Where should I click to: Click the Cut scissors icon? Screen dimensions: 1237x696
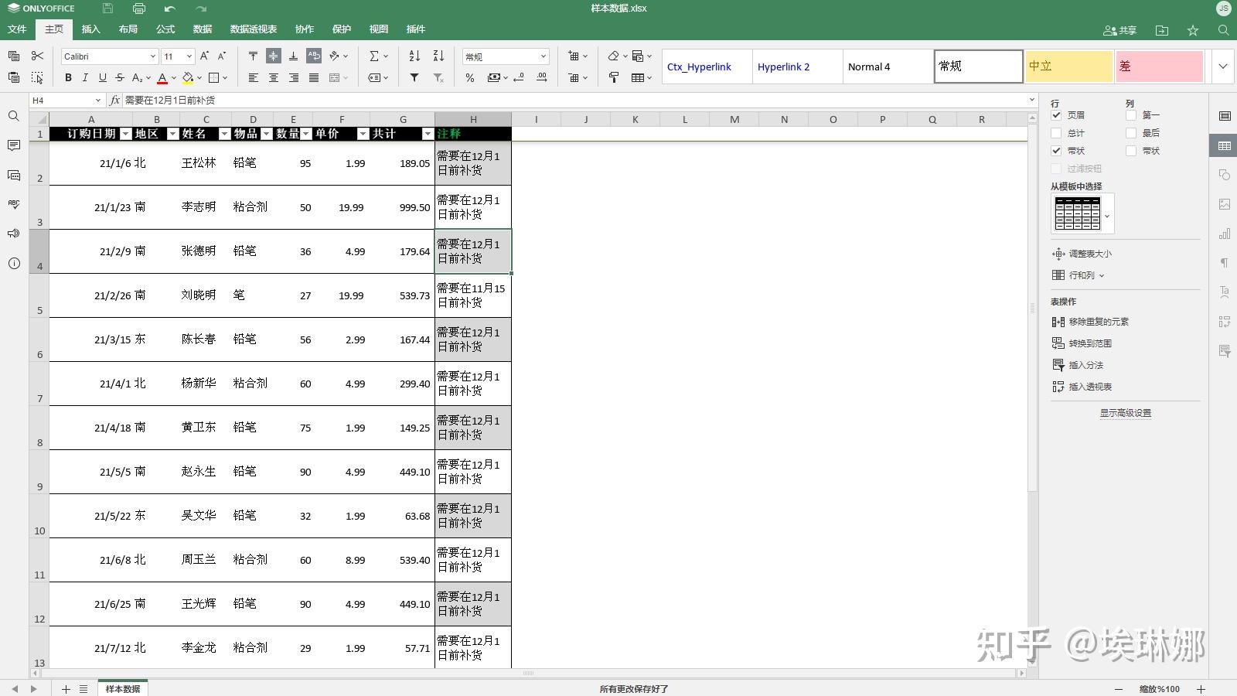tap(37, 56)
